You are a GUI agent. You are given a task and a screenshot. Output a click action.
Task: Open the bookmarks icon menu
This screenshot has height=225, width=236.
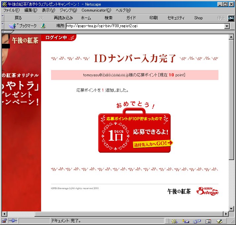point(12,26)
